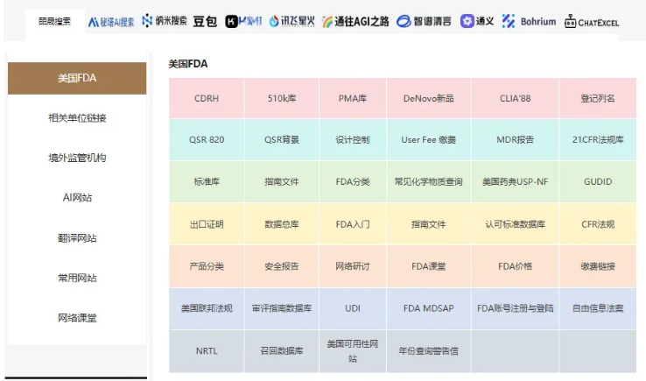Open the DeNovo新品 link
The height and width of the screenshot is (381, 646).
click(x=429, y=99)
